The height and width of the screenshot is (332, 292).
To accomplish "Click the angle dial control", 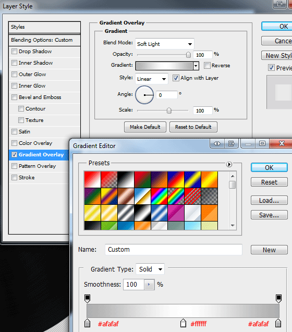I will tap(144, 95).
